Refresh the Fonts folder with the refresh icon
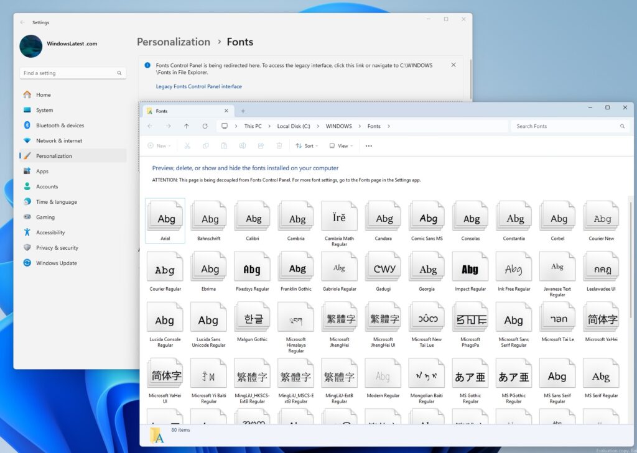Image resolution: width=637 pixels, height=453 pixels. tap(205, 126)
